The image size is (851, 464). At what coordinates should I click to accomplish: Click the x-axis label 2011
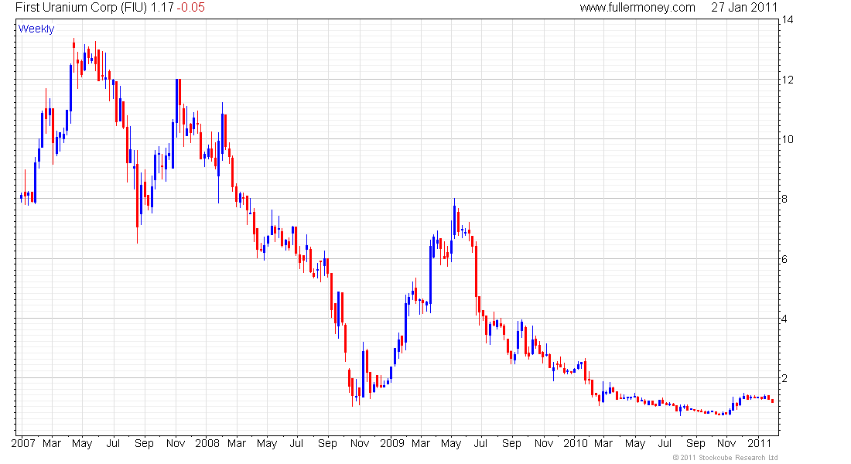759,443
